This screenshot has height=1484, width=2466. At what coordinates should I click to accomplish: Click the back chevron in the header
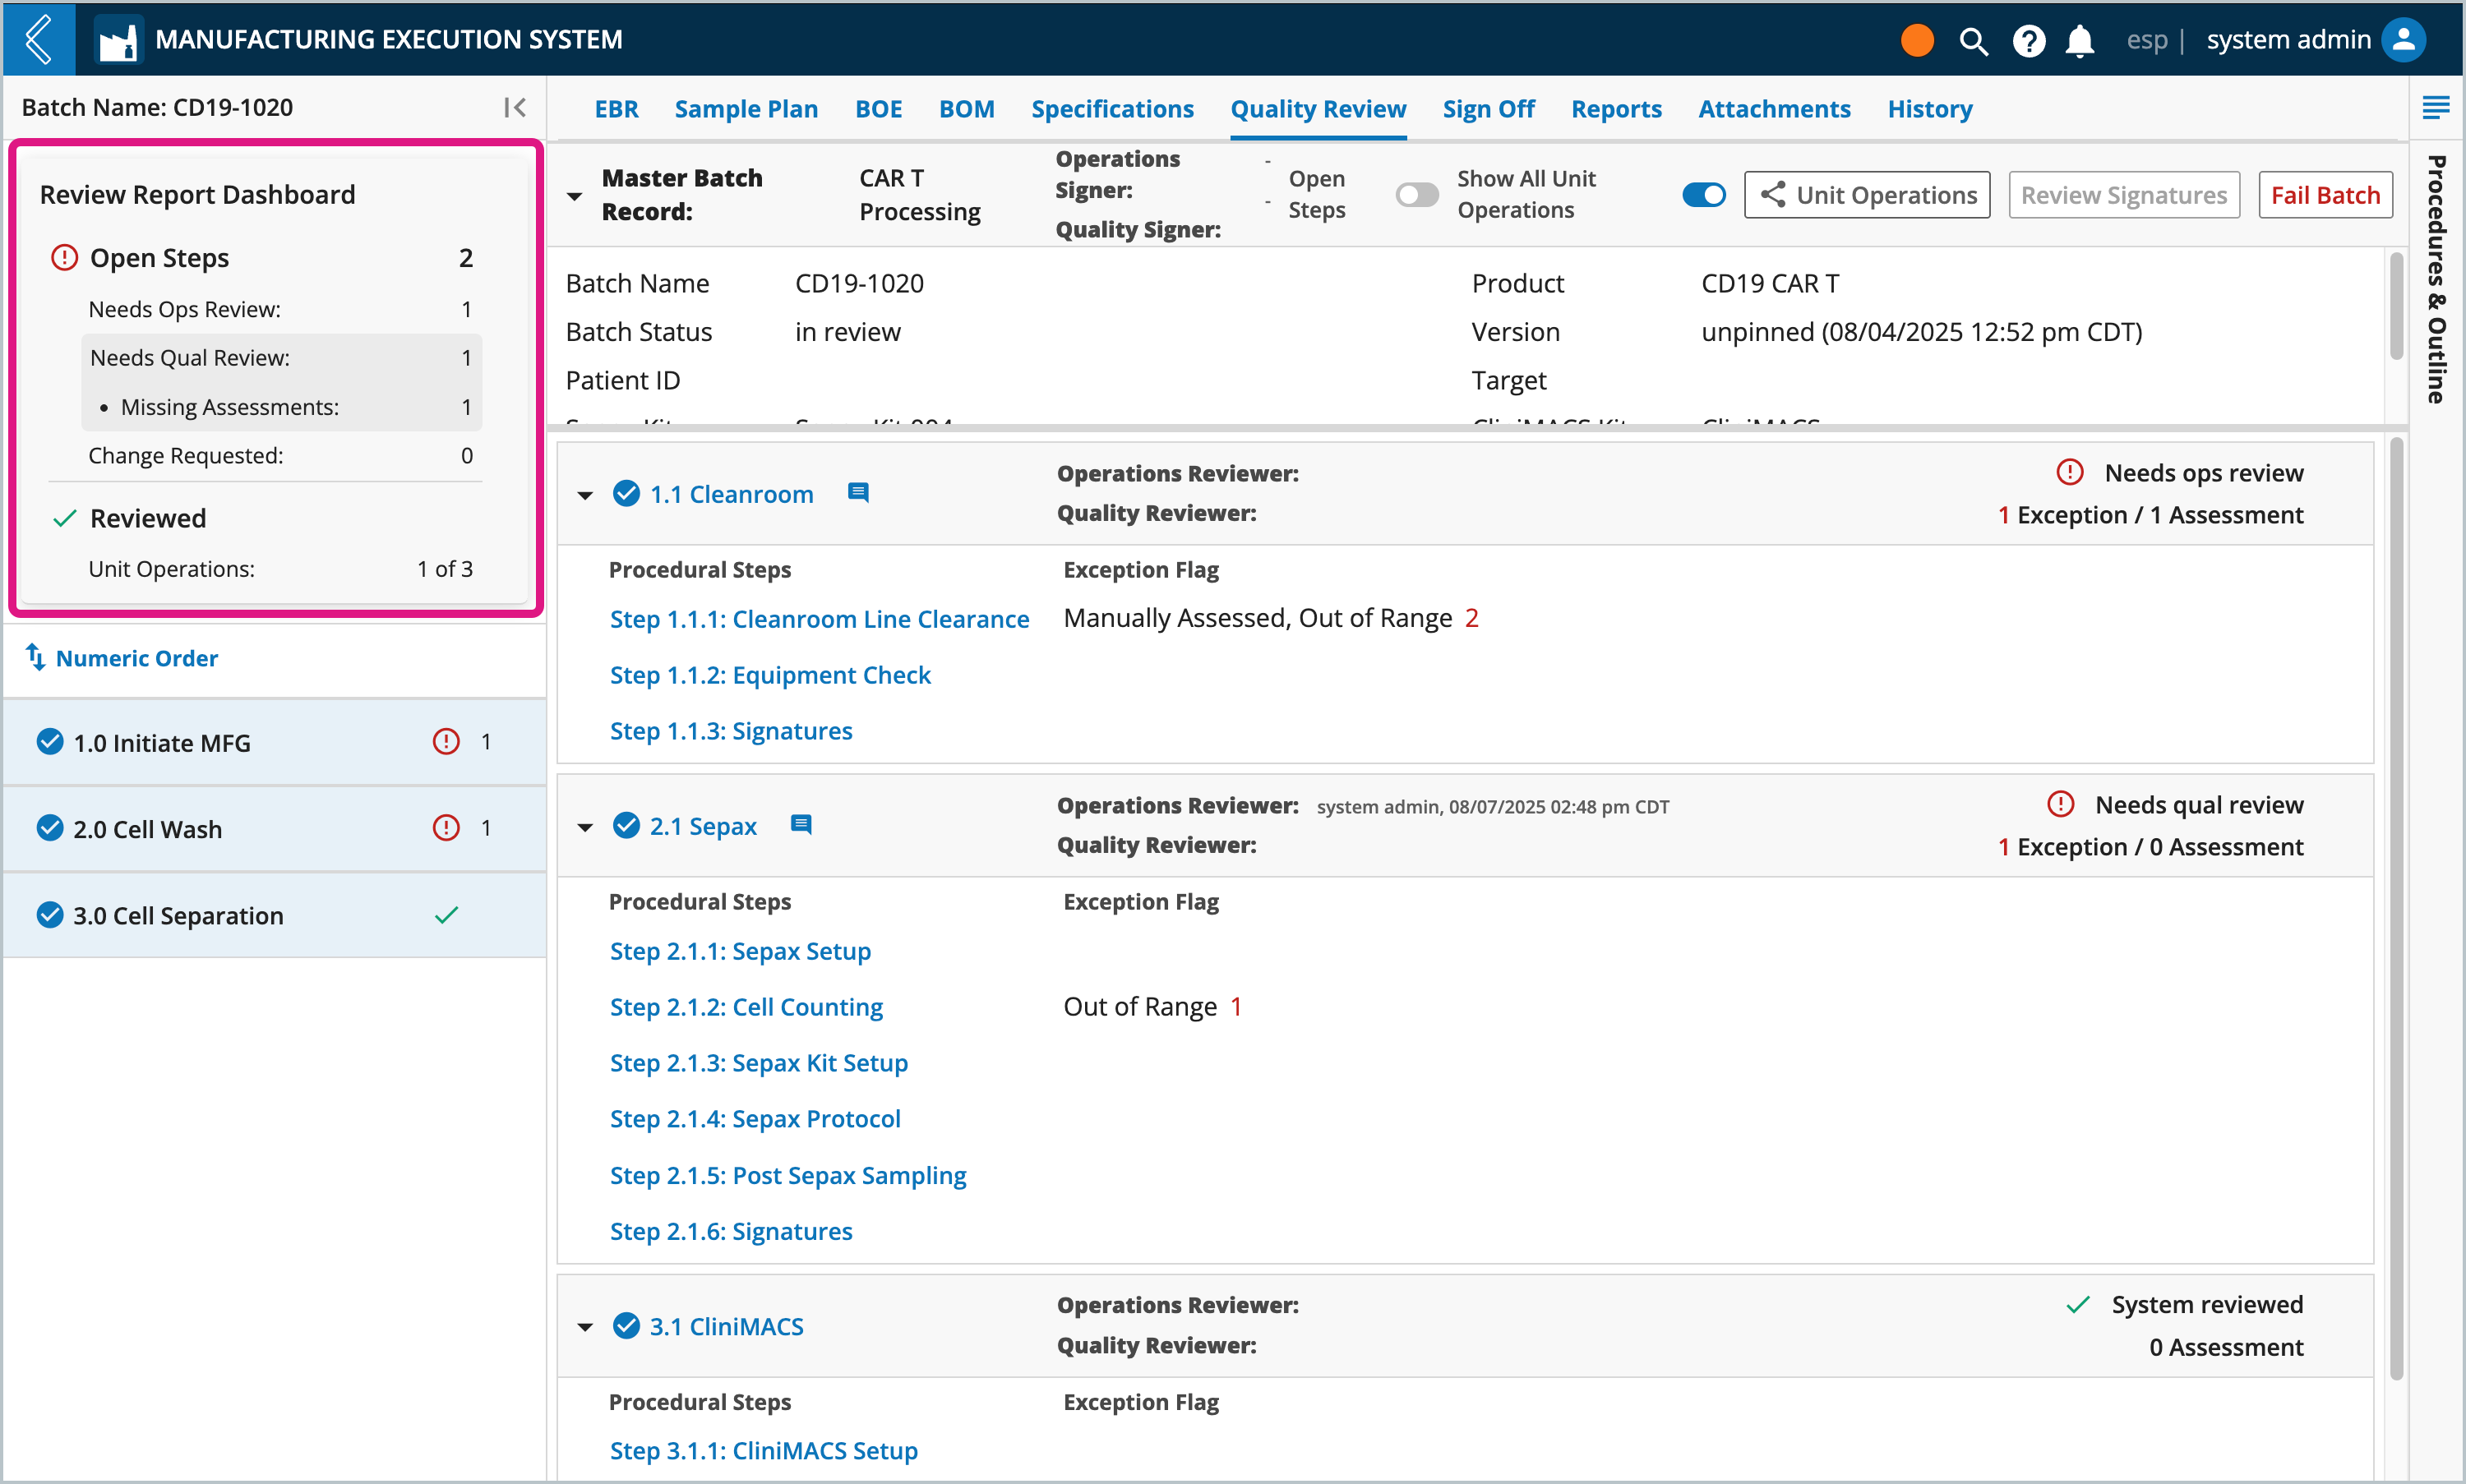pyautogui.click(x=38, y=39)
